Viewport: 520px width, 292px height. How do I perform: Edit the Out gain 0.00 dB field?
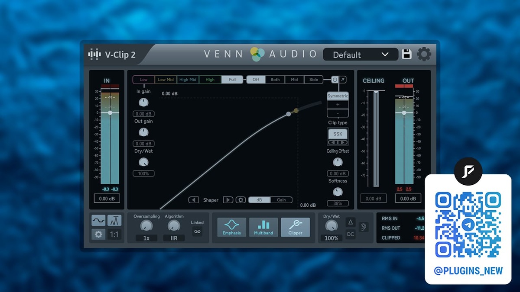click(x=143, y=144)
